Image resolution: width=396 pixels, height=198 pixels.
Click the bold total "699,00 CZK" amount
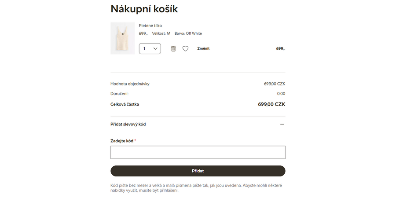[271, 104]
